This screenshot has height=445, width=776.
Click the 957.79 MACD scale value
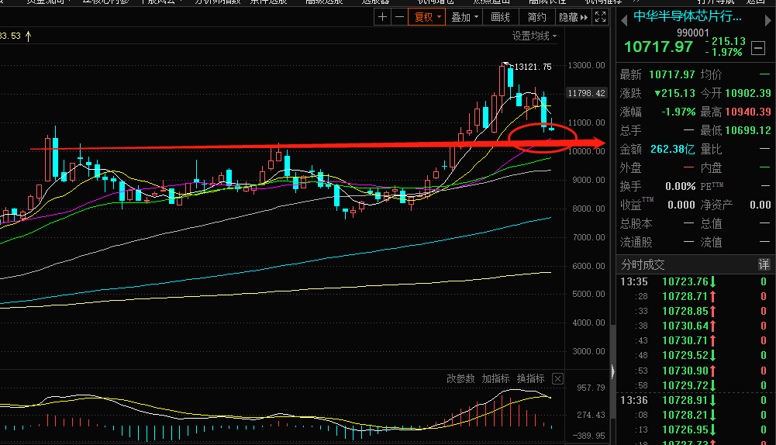pyautogui.click(x=591, y=388)
